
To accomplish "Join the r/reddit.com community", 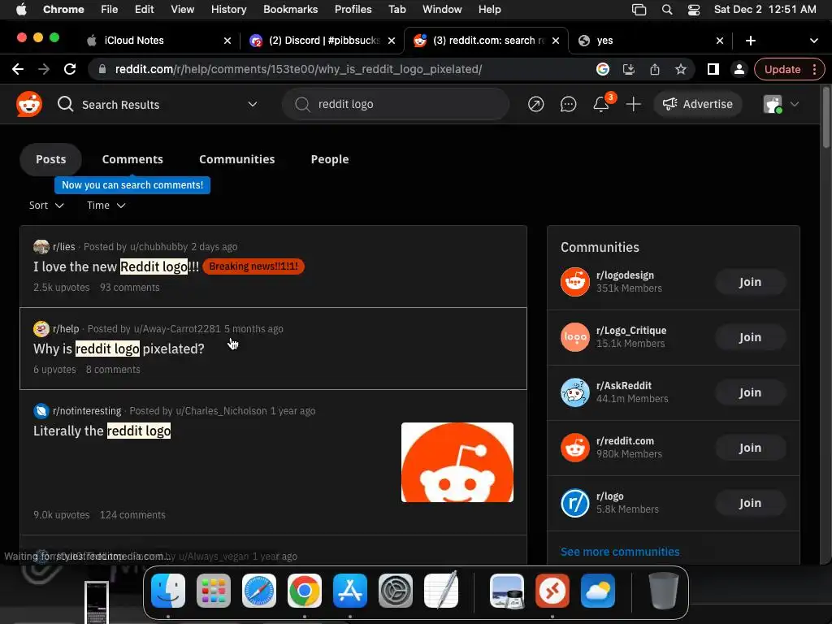I will [750, 448].
